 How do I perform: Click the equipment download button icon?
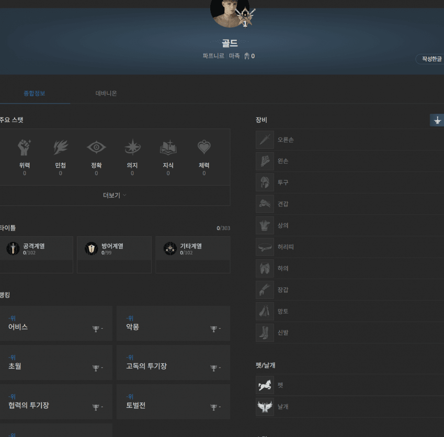coord(437,120)
